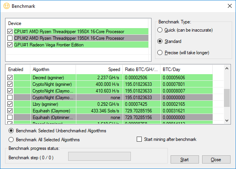Click the Start button
236x169 pixels.
coord(185,160)
